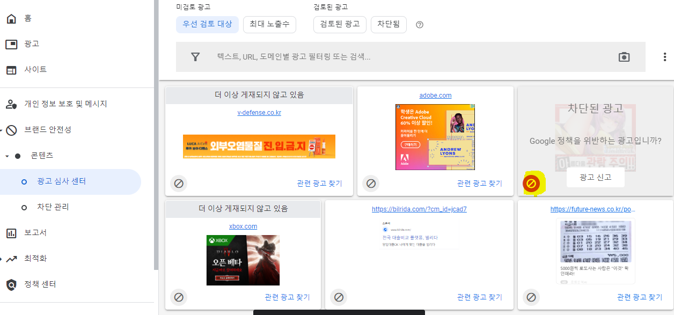Image resolution: width=674 pixels, height=315 pixels.
Task: Click the 보고서 reports chart icon
Action: tap(11, 233)
